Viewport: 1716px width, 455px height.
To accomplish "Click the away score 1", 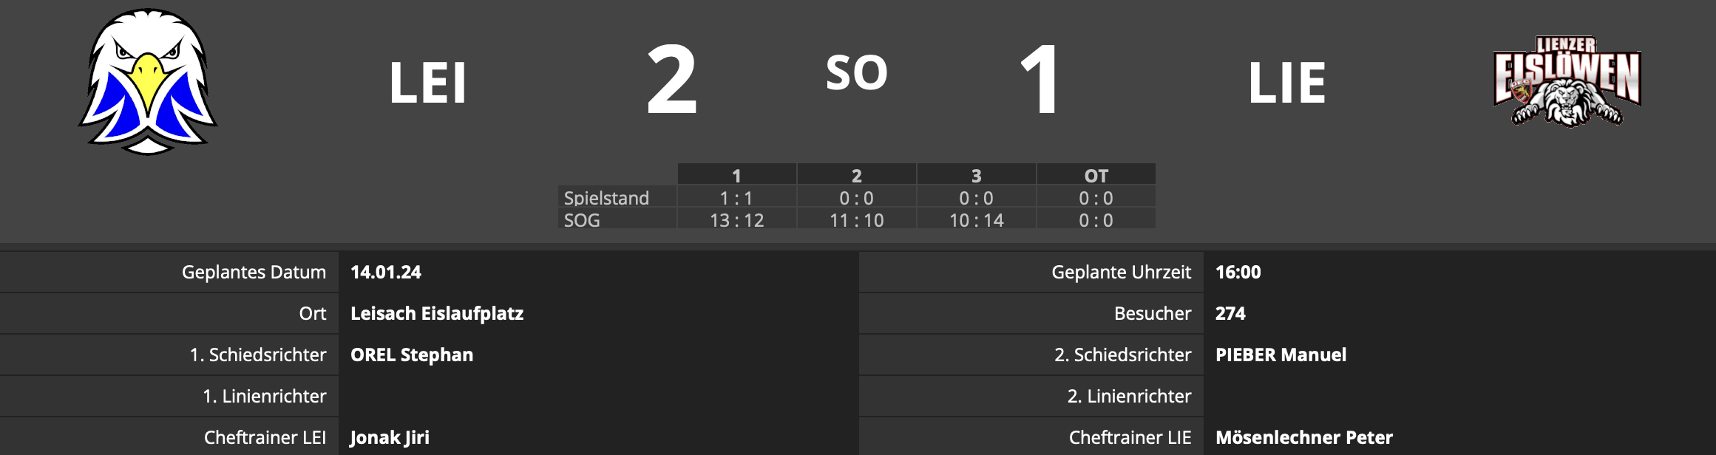I will 1040,80.
